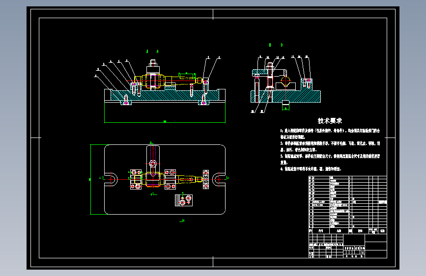This screenshot has height=276, width=426.
Task: Select the green B section label
Action: [x=276, y=45]
